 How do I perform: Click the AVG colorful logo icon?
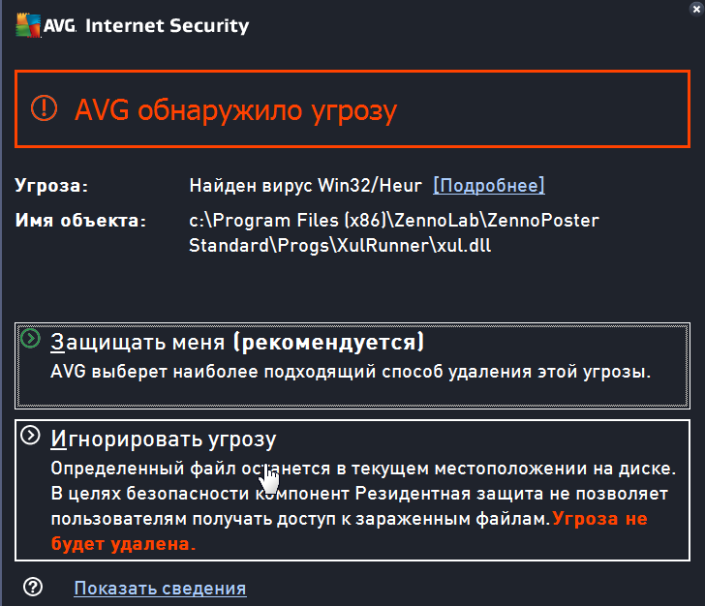point(28,25)
